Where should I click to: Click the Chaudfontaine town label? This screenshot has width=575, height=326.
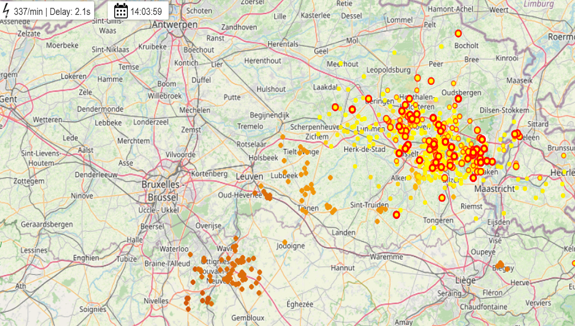(484, 306)
